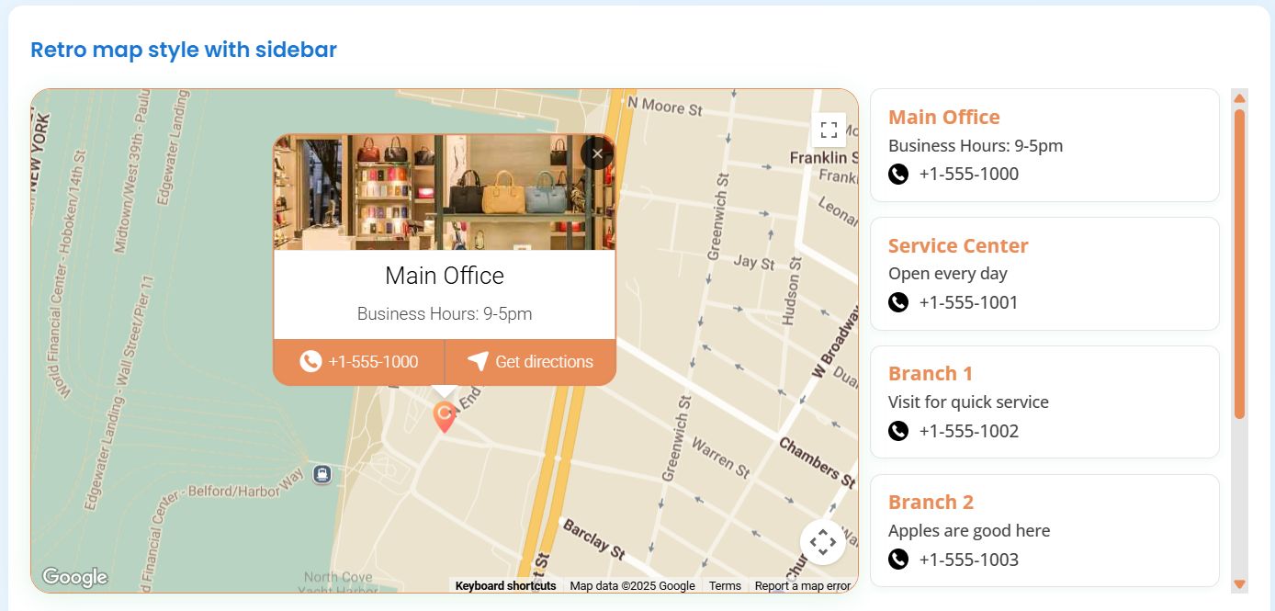Click +1-555-1002 in Branch 1 card

tap(968, 431)
